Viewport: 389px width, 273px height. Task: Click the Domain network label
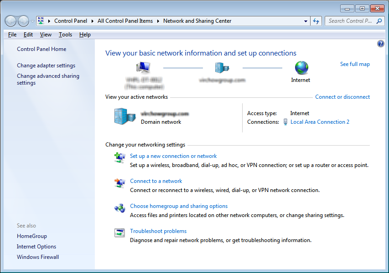pyautogui.click(x=161, y=122)
